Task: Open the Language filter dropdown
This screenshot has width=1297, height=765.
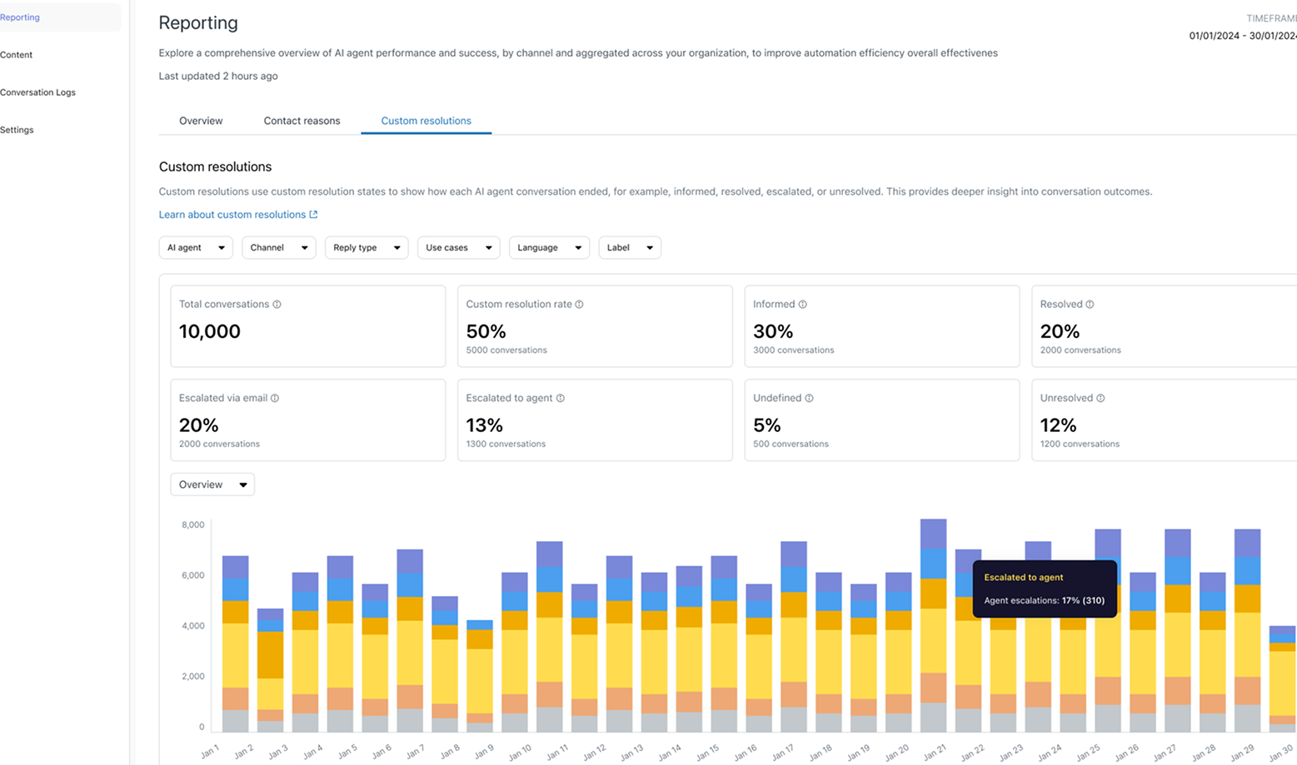Action: 548,248
